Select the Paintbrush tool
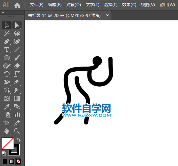Screen dimensions: 178x166 [x=17, y=58]
